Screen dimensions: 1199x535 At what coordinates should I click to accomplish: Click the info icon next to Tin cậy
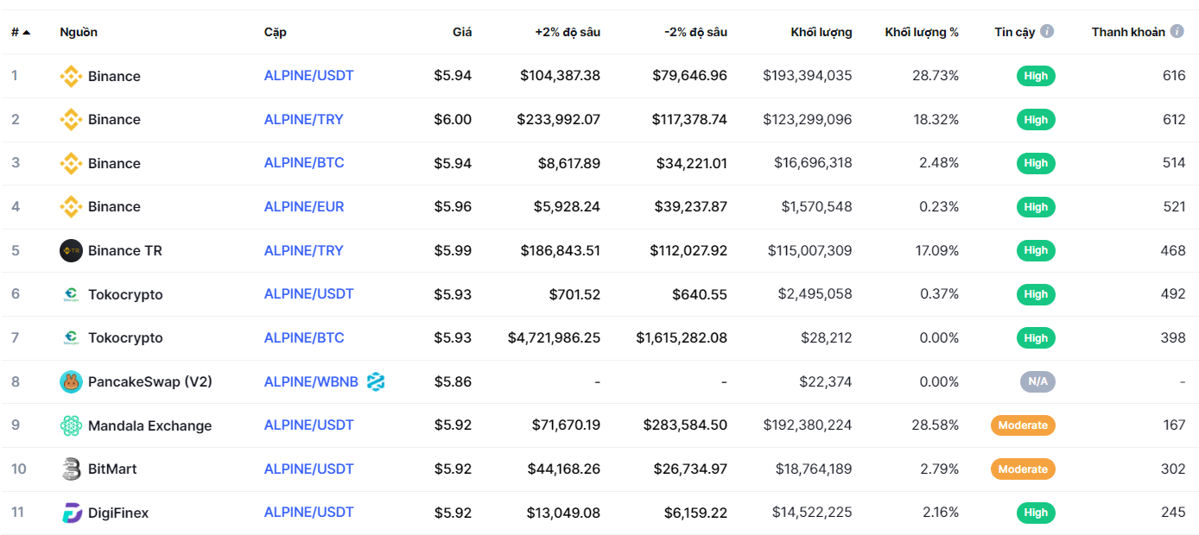(x=1047, y=32)
